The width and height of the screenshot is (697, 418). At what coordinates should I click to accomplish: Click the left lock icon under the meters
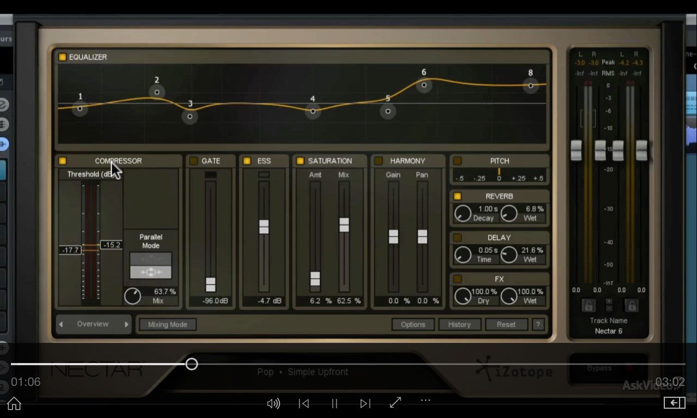tap(588, 305)
